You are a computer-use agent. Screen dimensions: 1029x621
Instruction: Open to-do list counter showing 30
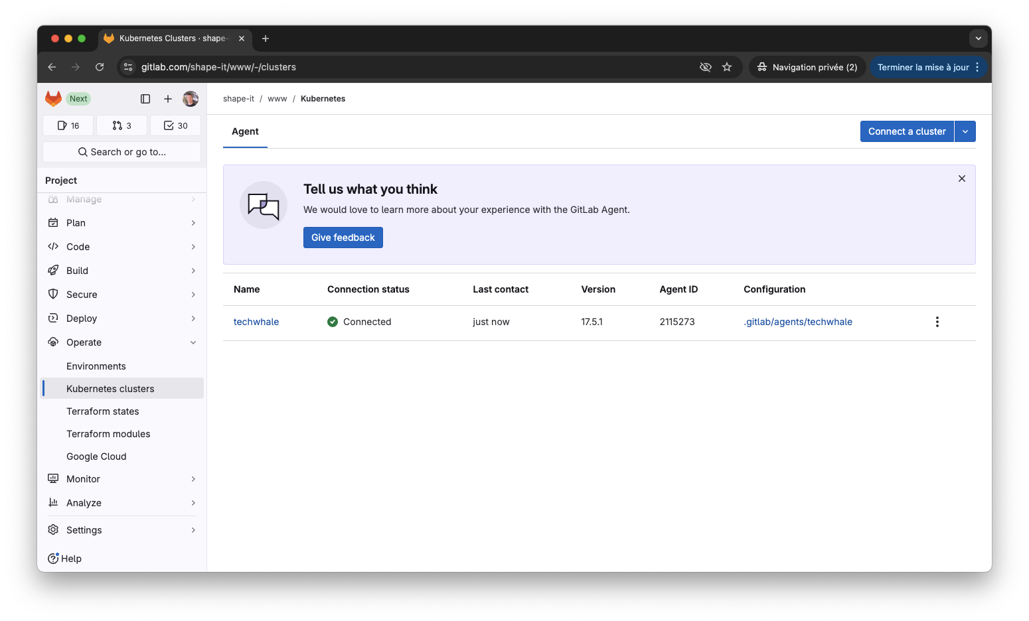[176, 125]
